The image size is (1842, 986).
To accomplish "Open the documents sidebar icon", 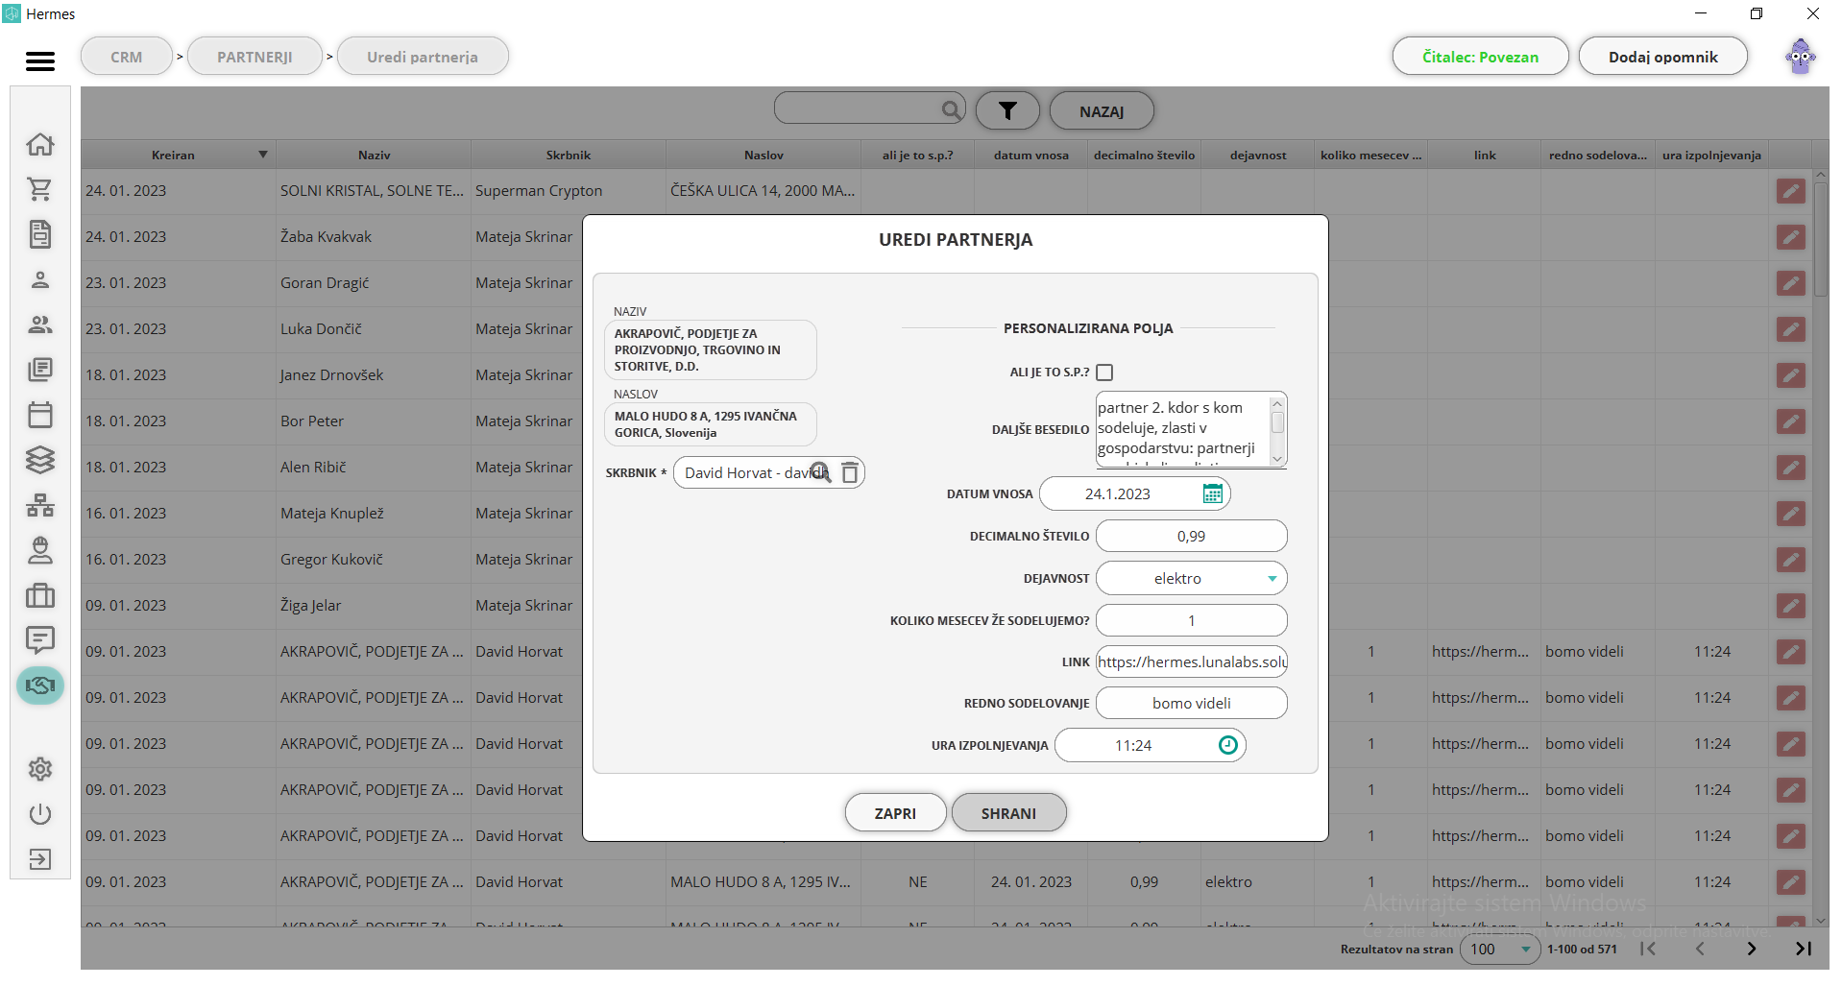I will [40, 234].
